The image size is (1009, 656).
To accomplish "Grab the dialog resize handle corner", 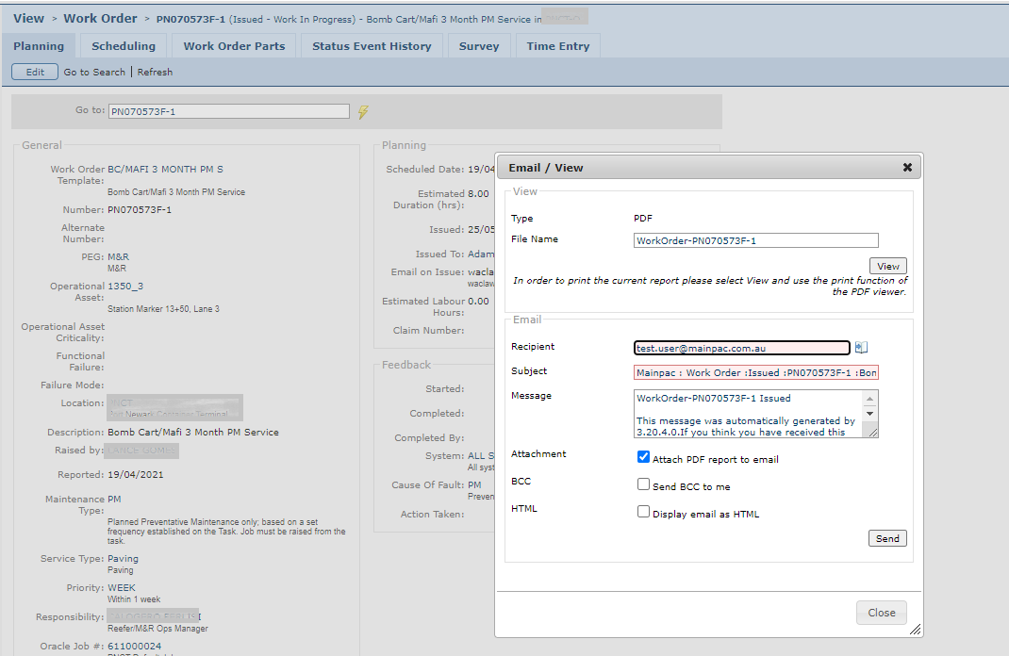I will (x=915, y=630).
